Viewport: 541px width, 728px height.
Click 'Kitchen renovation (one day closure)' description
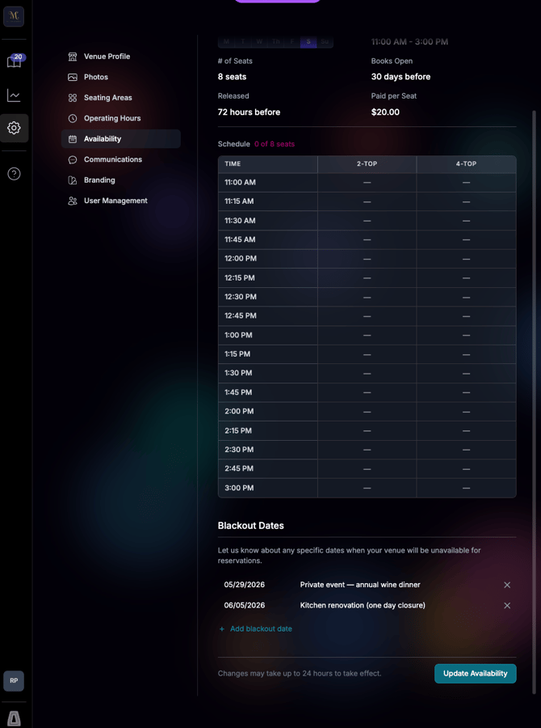point(363,605)
